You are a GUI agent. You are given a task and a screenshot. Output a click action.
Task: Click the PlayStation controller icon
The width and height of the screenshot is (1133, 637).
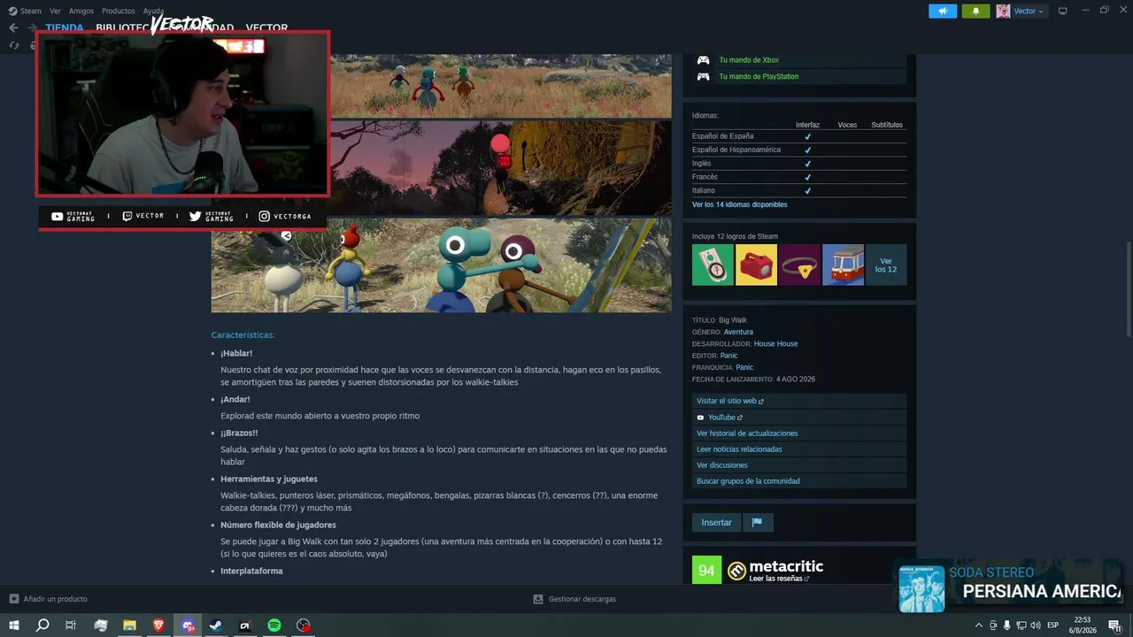pyautogui.click(x=703, y=76)
